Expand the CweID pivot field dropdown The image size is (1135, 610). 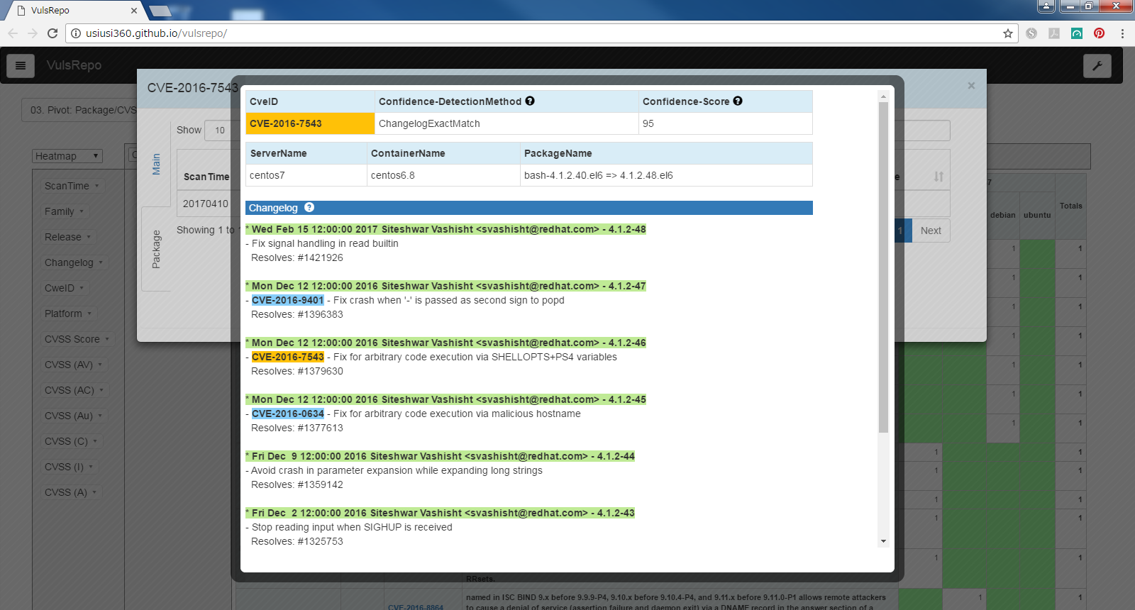[x=82, y=288]
